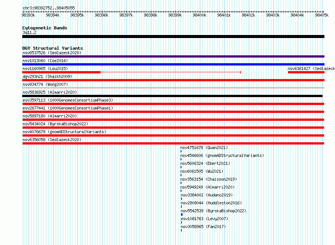Click the 98396k ruler label
The image size is (335, 245).
102,15
